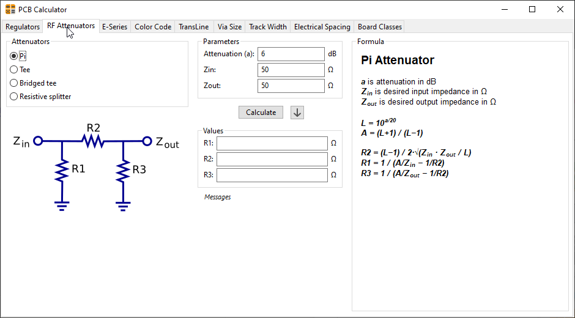
Task: Click the down-arrow button beside Calculate
Action: coord(297,113)
